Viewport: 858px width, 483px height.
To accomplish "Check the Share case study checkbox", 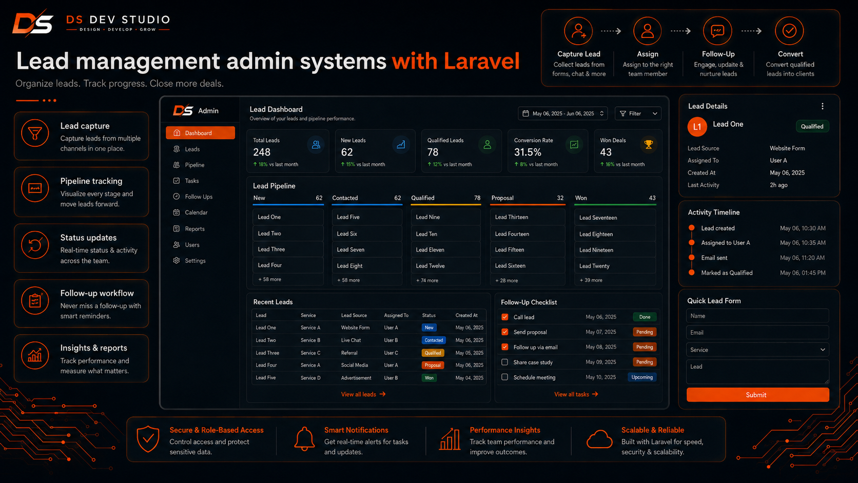I will [505, 362].
